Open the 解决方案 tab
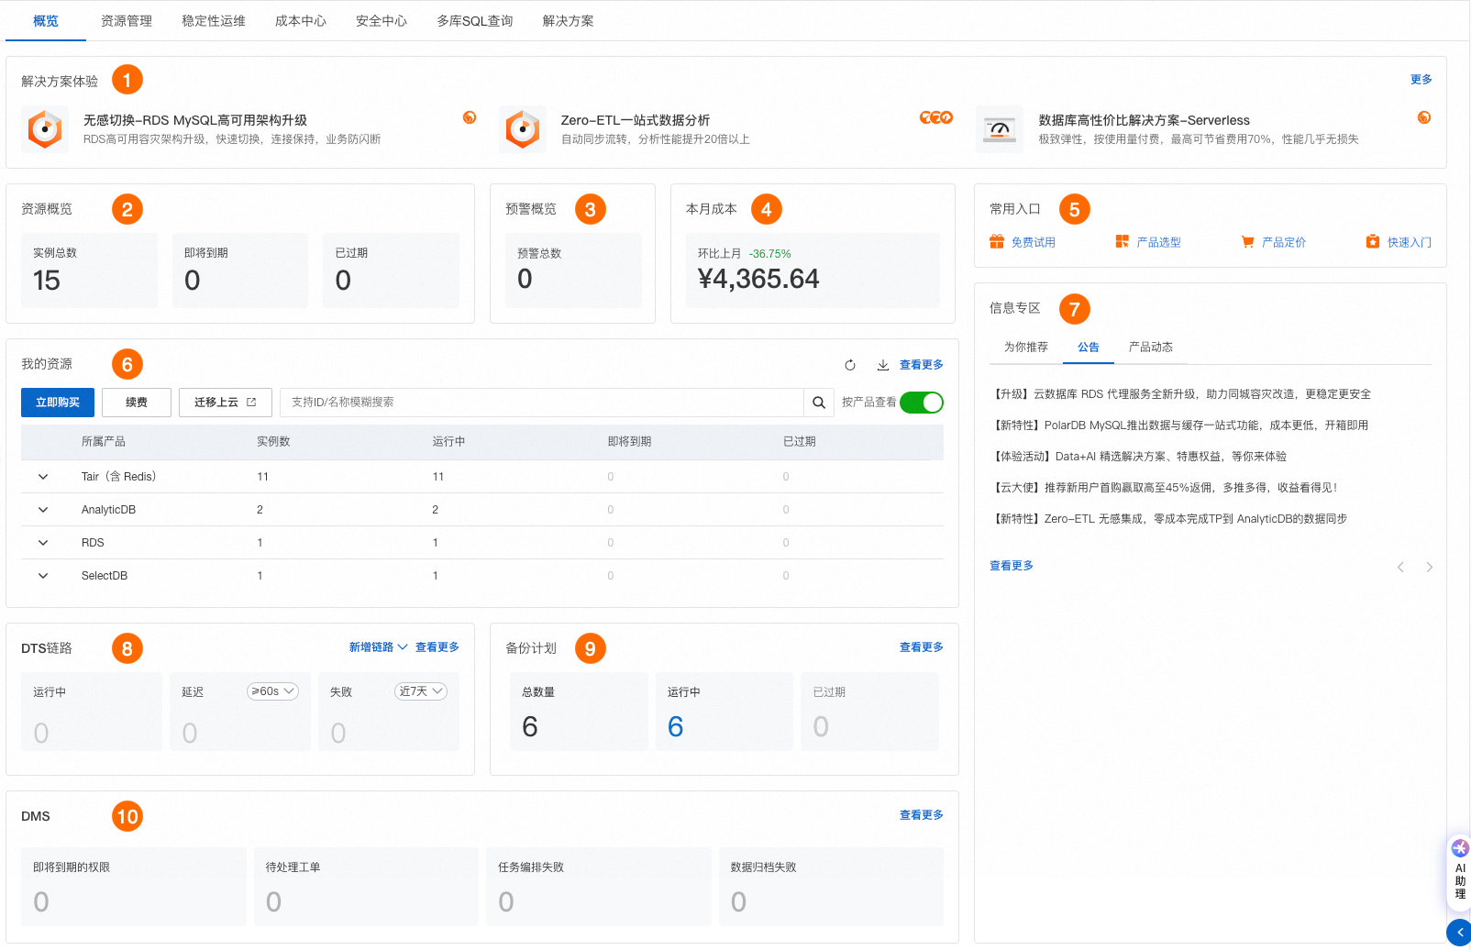Screen dimensions: 1471x950 click(x=569, y=20)
